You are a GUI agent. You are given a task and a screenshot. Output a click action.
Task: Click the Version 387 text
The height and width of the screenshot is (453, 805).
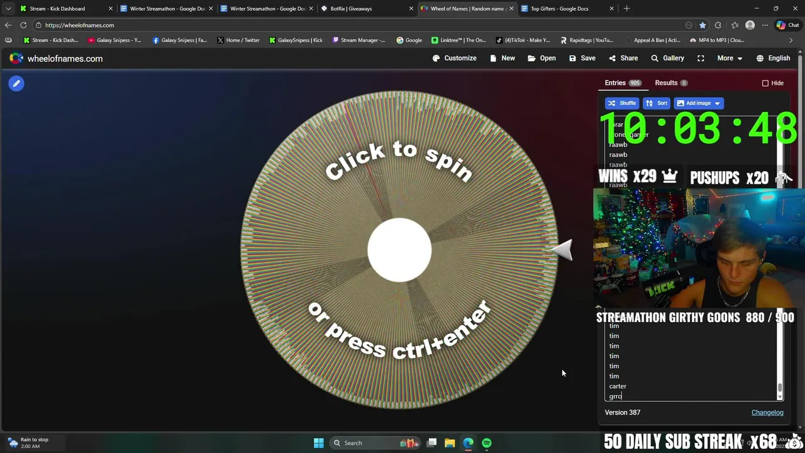coord(623,413)
